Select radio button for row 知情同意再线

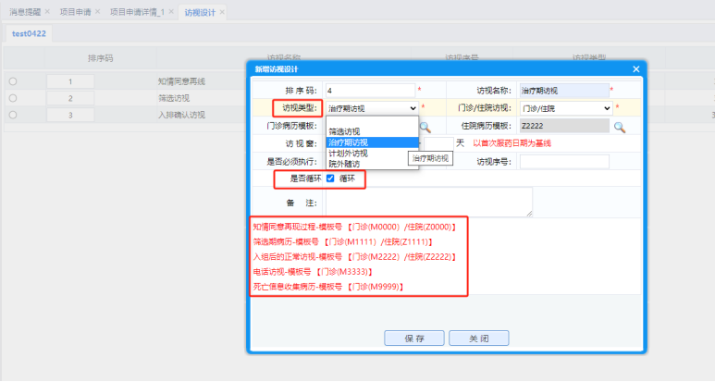pos(13,81)
